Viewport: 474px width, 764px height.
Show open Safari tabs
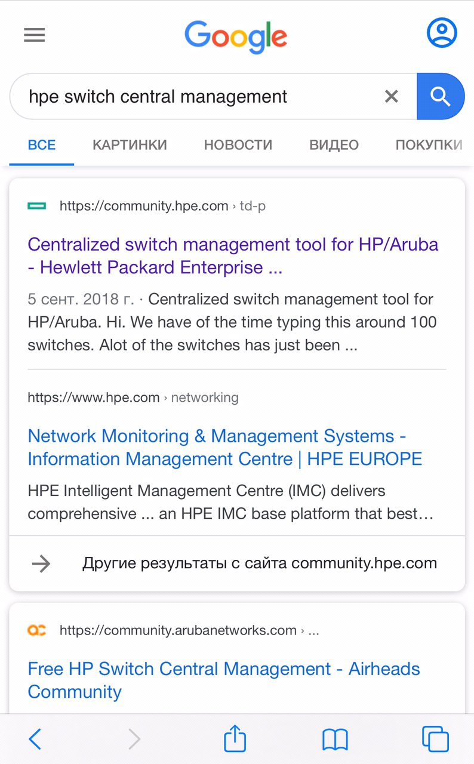[435, 739]
